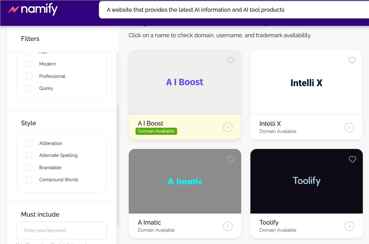The width and height of the screenshot is (369, 244).
Task: Save Toolify with its heart icon
Action: point(352,159)
